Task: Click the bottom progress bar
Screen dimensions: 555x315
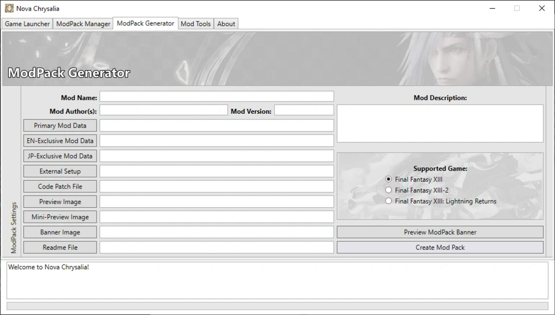Action: (277, 306)
